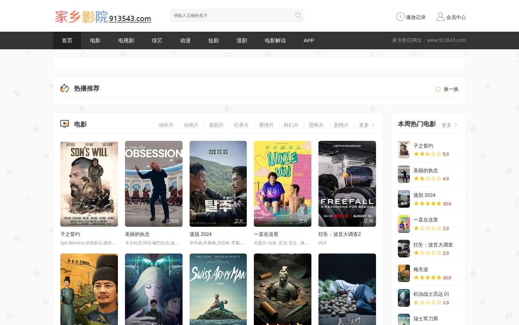Screen dimensions: 519x325
Task: Open the Quinze Dias poster
Action: [282, 184]
